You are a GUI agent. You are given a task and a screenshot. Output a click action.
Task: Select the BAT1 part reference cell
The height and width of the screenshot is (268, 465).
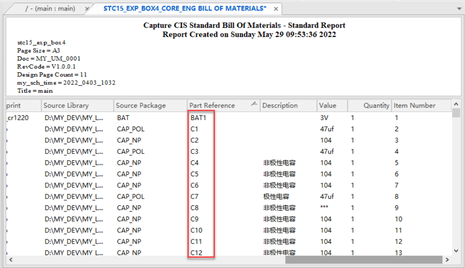pyautogui.click(x=199, y=117)
